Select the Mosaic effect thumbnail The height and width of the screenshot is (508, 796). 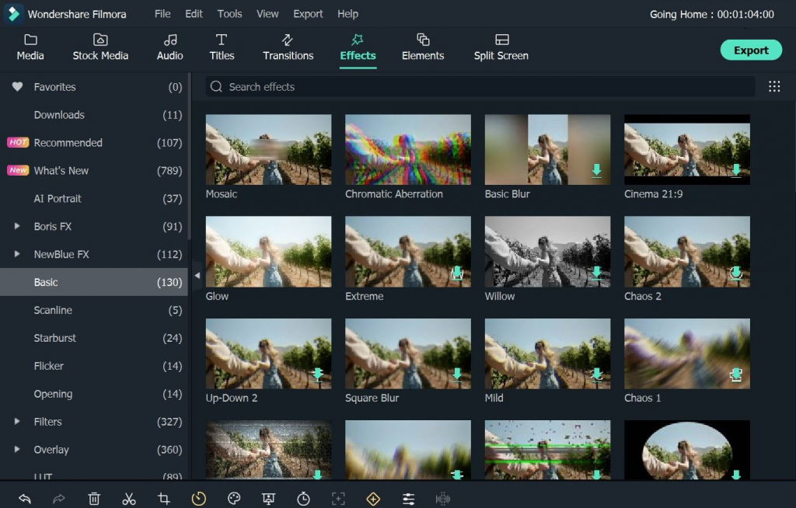tap(268, 149)
